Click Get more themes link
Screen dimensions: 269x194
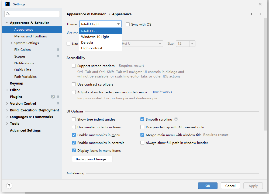(x=73, y=33)
